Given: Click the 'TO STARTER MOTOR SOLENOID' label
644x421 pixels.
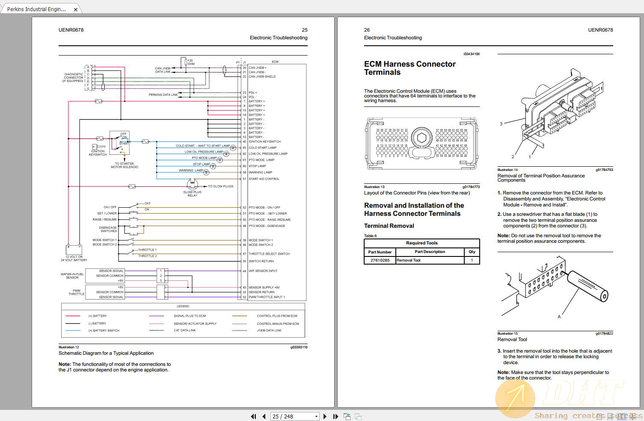Looking at the screenshot, I should coord(124,165).
